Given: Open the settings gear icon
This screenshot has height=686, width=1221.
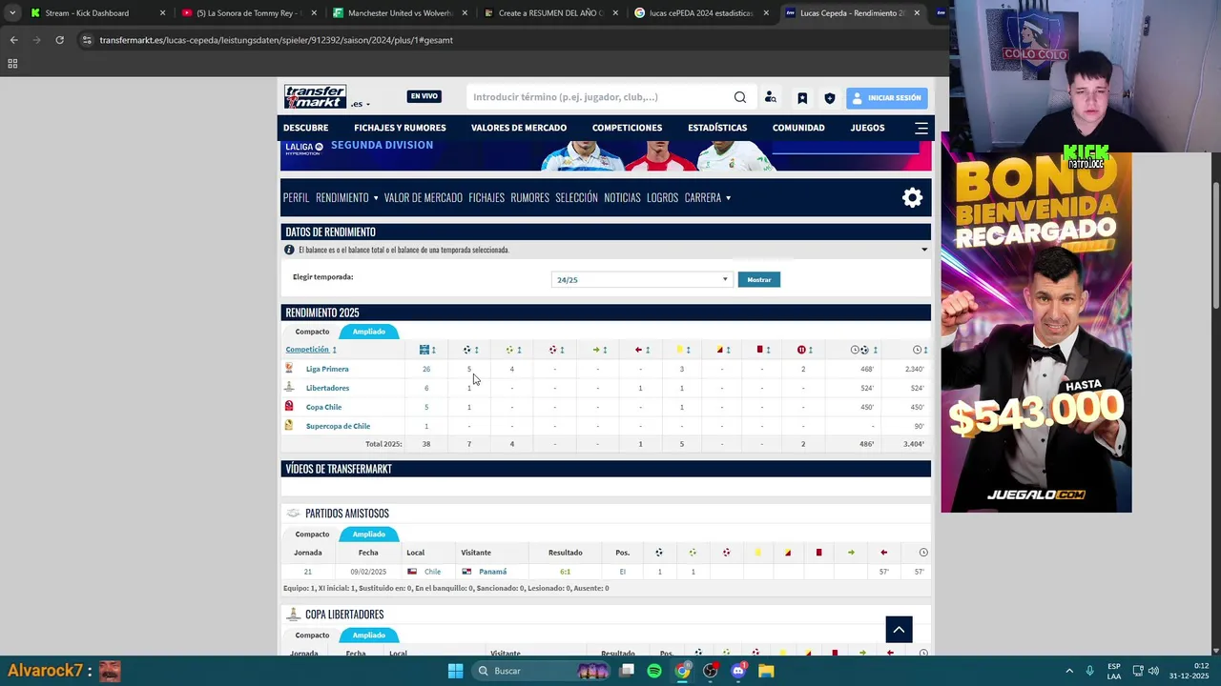Looking at the screenshot, I should pyautogui.click(x=913, y=197).
